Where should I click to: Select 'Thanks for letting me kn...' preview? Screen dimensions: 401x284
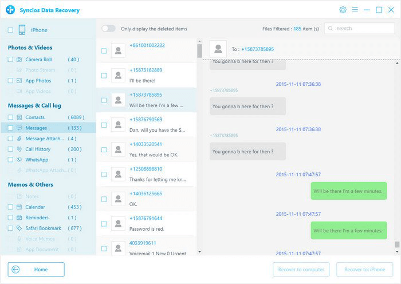[x=158, y=179]
